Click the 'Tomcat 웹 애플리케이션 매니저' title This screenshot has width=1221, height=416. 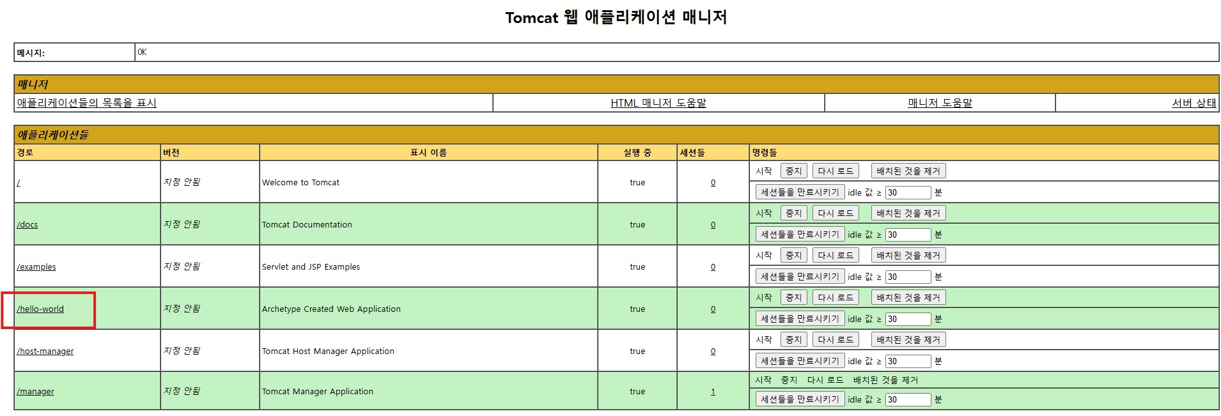[616, 17]
